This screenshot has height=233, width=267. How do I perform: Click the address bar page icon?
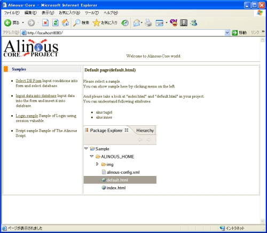coord(23,33)
